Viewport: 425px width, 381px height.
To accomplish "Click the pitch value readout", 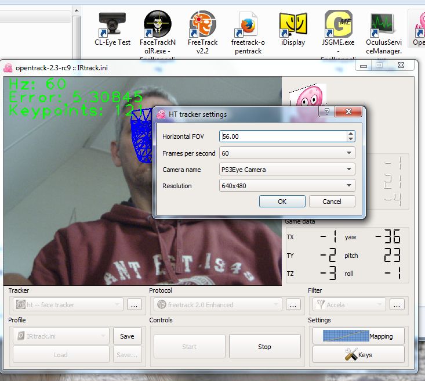I will pos(392,256).
